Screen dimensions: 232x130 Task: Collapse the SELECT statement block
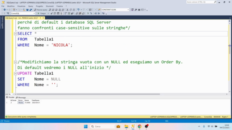[x=15, y=34]
